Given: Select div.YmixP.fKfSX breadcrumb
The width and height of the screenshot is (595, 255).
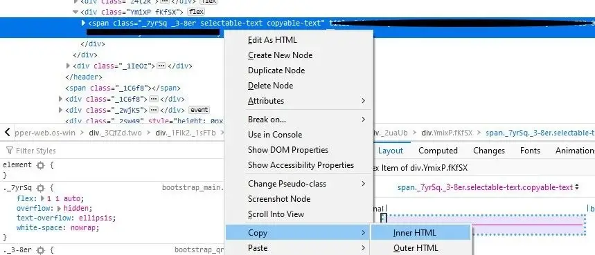Looking at the screenshot, I should (447, 133).
